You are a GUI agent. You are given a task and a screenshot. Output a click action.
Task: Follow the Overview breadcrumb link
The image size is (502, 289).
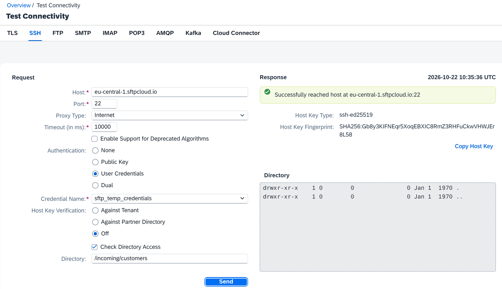coord(19,6)
